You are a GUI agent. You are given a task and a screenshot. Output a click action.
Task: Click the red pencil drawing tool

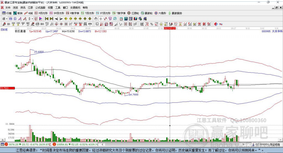4,24
